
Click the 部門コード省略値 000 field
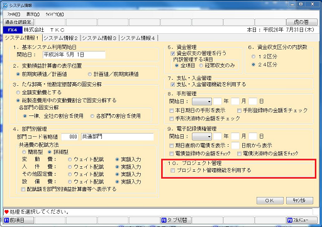coord(70,137)
